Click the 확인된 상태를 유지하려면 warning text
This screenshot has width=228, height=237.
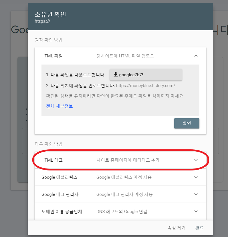tap(115, 96)
